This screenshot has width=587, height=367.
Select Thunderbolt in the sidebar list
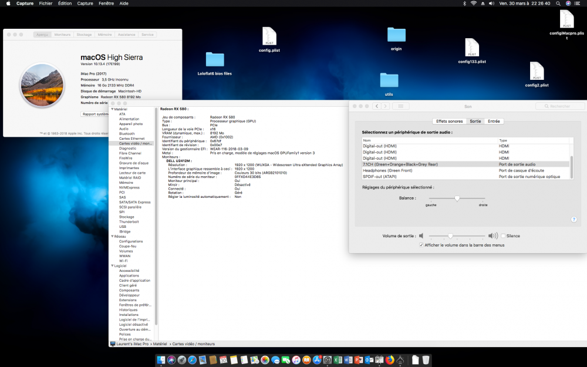[129, 222]
